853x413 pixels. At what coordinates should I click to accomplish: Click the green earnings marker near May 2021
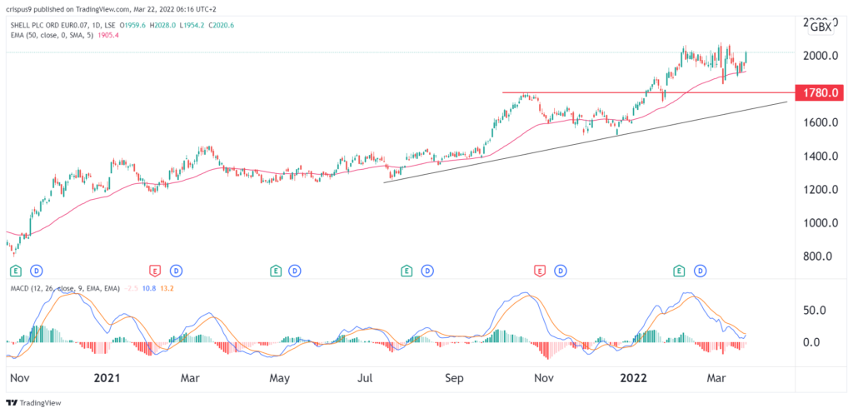pyautogui.click(x=276, y=269)
